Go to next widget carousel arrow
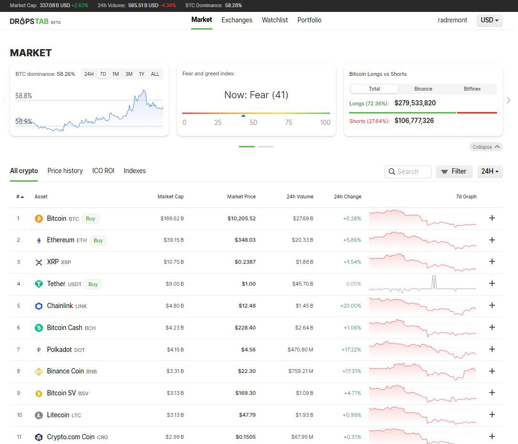This screenshot has height=444, width=518. [x=508, y=100]
